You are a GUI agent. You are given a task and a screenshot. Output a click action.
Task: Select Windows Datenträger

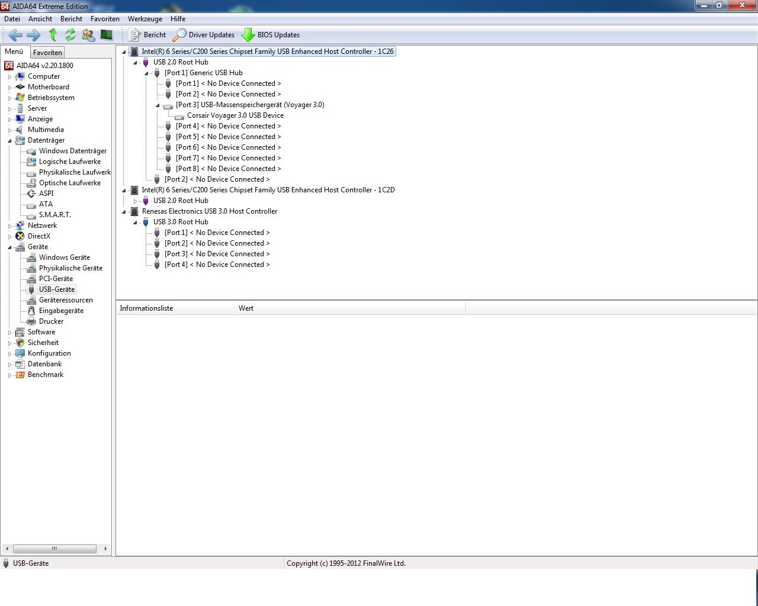click(73, 151)
